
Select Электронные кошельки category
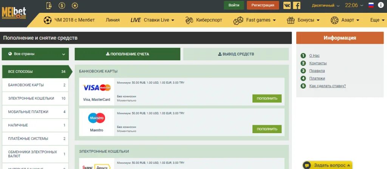(x=35, y=98)
